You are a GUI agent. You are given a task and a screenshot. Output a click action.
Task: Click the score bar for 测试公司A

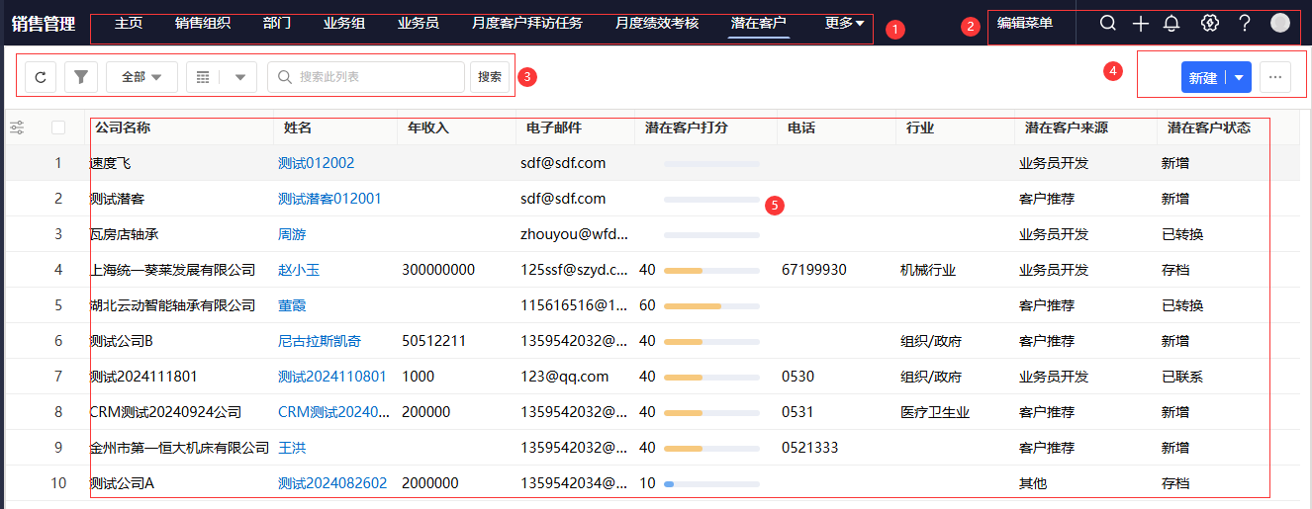pos(711,484)
